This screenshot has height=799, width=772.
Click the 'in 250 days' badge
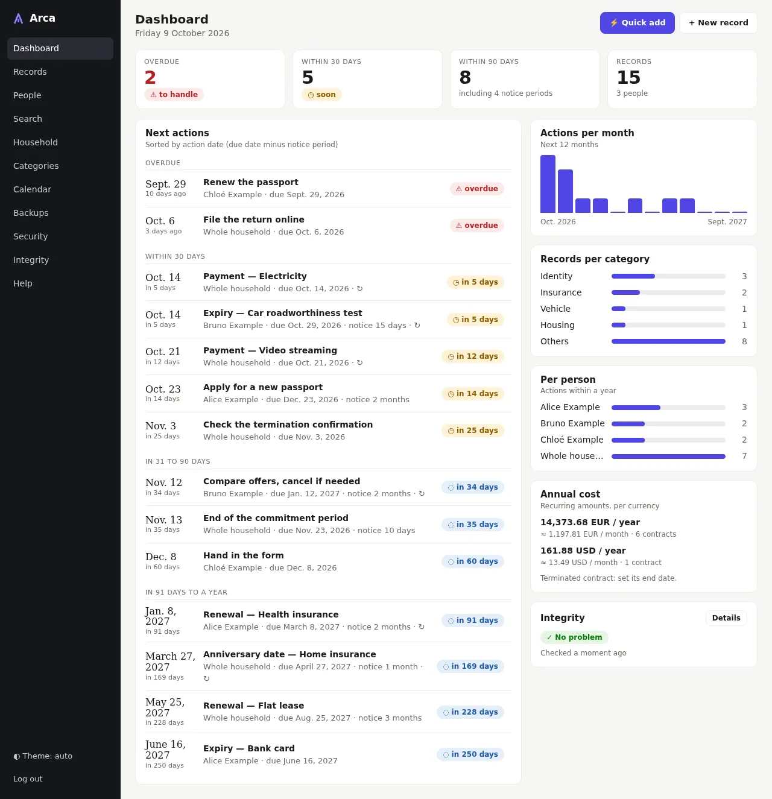(470, 754)
